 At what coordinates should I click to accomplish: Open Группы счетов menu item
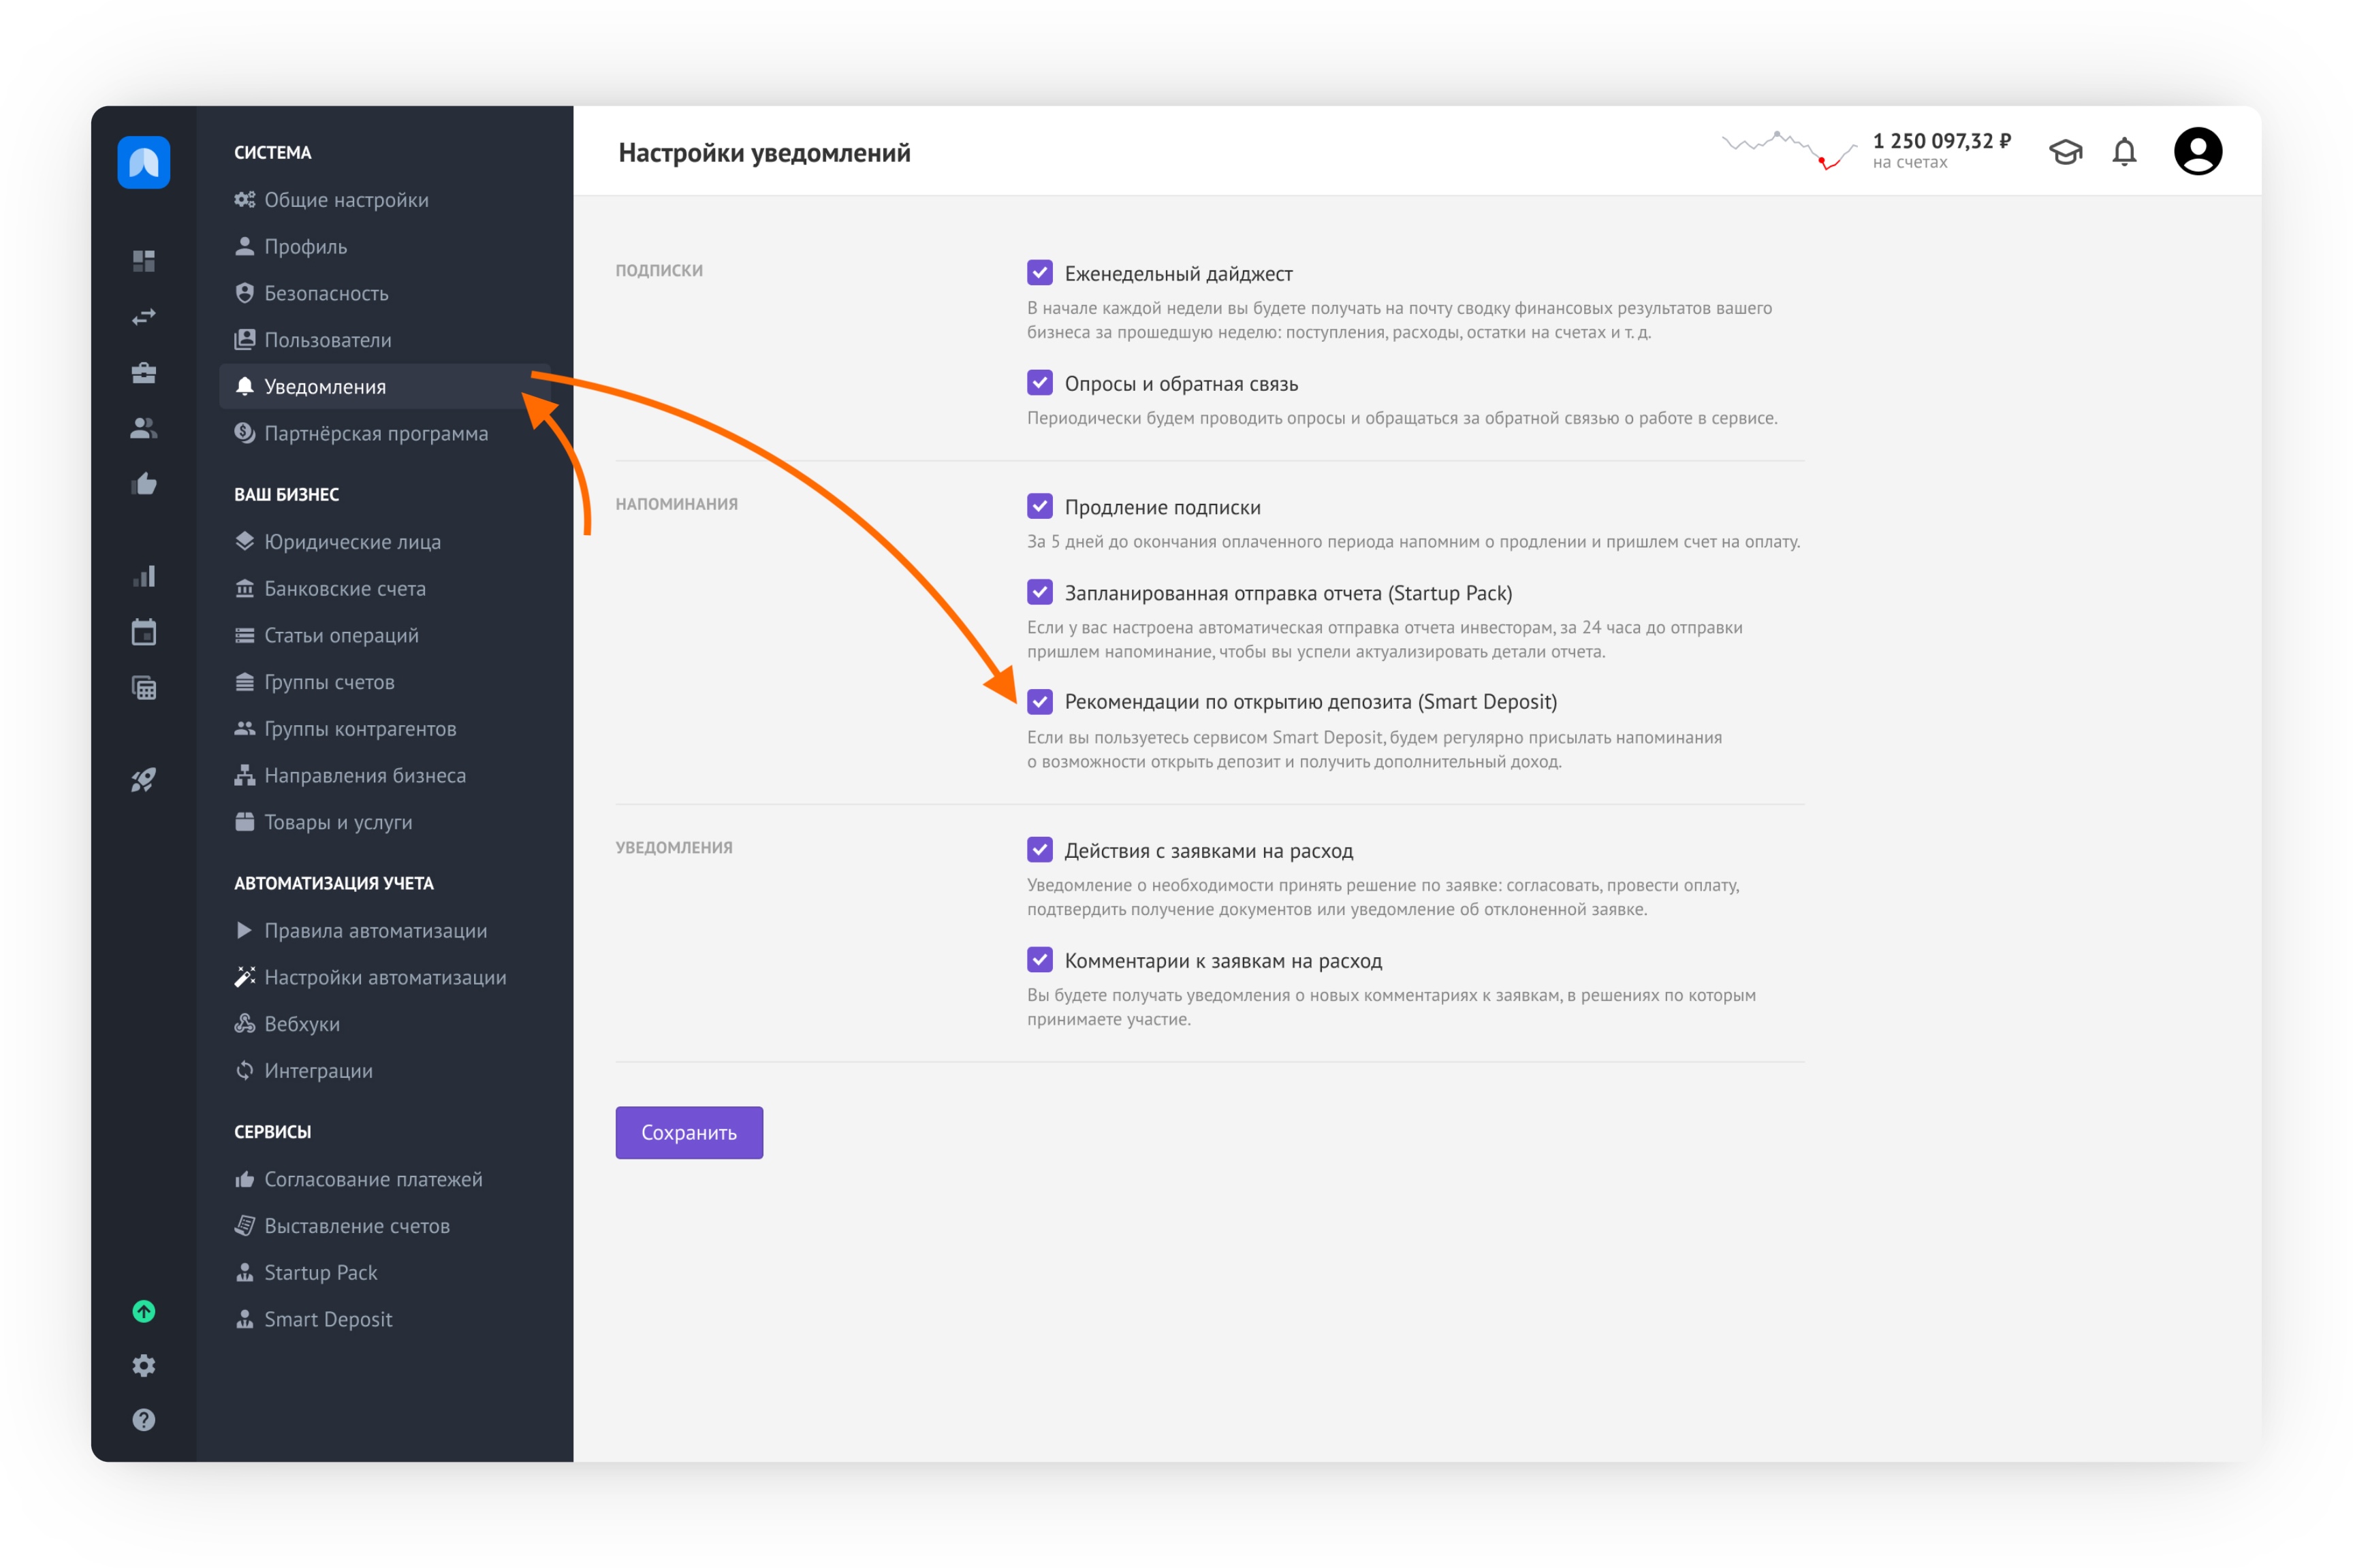point(385,682)
